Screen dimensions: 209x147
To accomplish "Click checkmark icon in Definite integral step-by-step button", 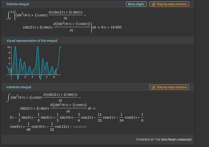I will point(154,4).
